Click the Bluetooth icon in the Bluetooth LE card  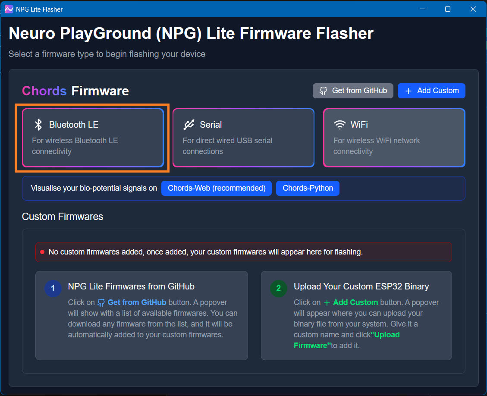[38, 125]
